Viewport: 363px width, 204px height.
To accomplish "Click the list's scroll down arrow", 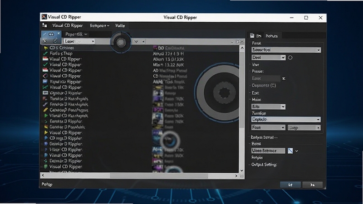I will click(242, 170).
